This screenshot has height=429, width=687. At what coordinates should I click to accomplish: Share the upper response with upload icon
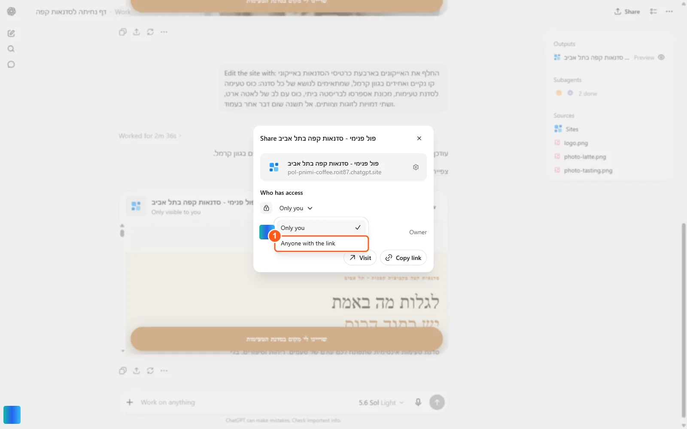pyautogui.click(x=137, y=32)
